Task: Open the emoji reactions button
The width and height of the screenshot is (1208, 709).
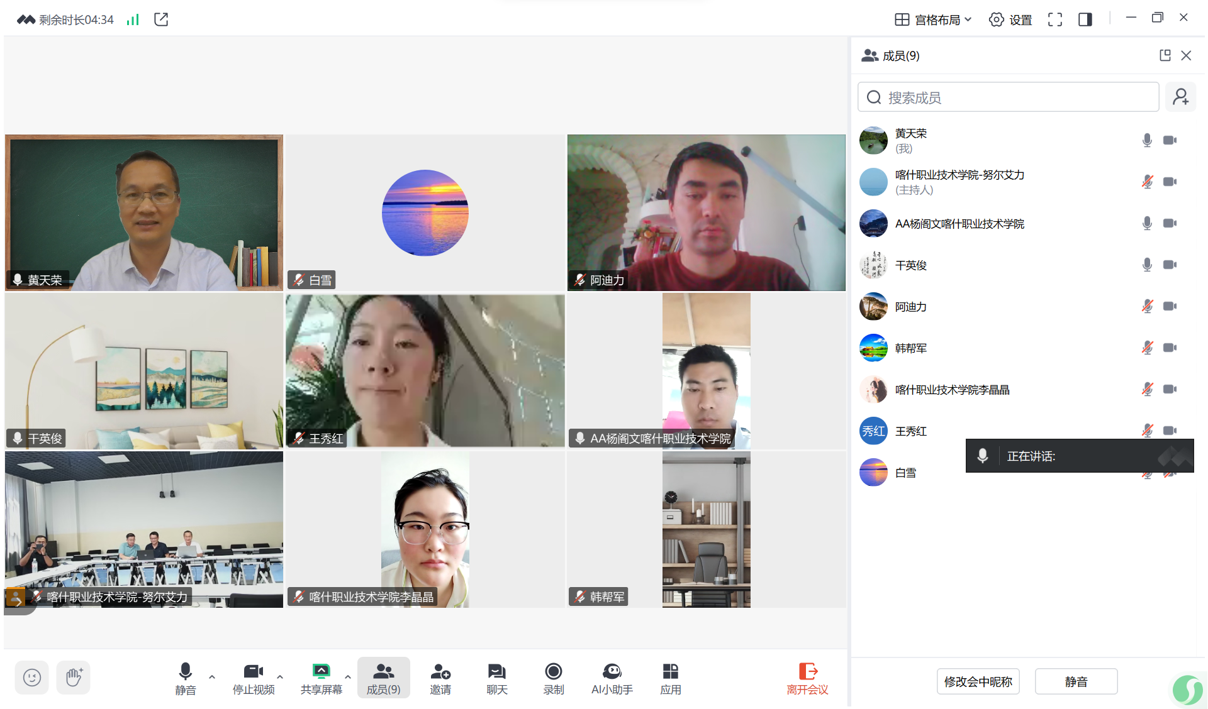Action: [31, 677]
